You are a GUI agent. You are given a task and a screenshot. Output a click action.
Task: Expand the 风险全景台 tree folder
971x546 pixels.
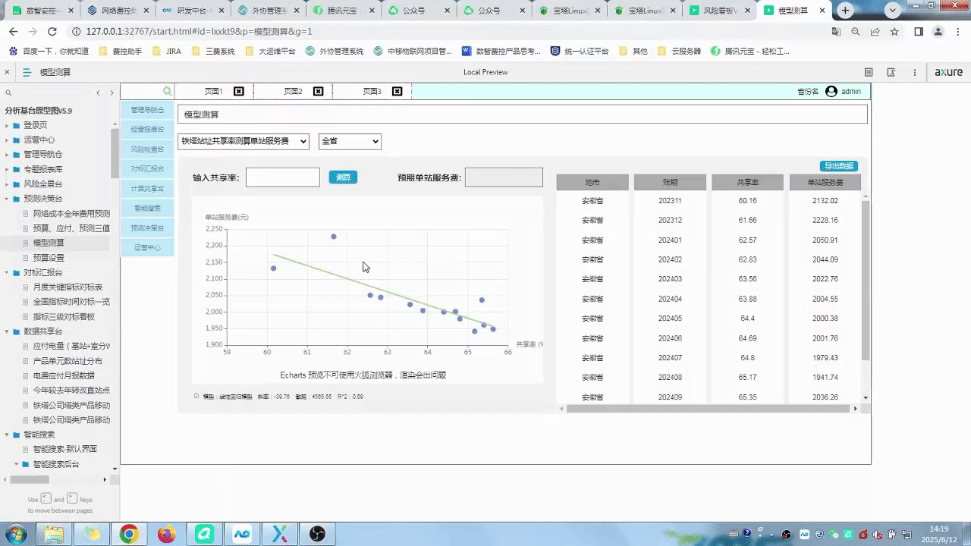point(7,184)
